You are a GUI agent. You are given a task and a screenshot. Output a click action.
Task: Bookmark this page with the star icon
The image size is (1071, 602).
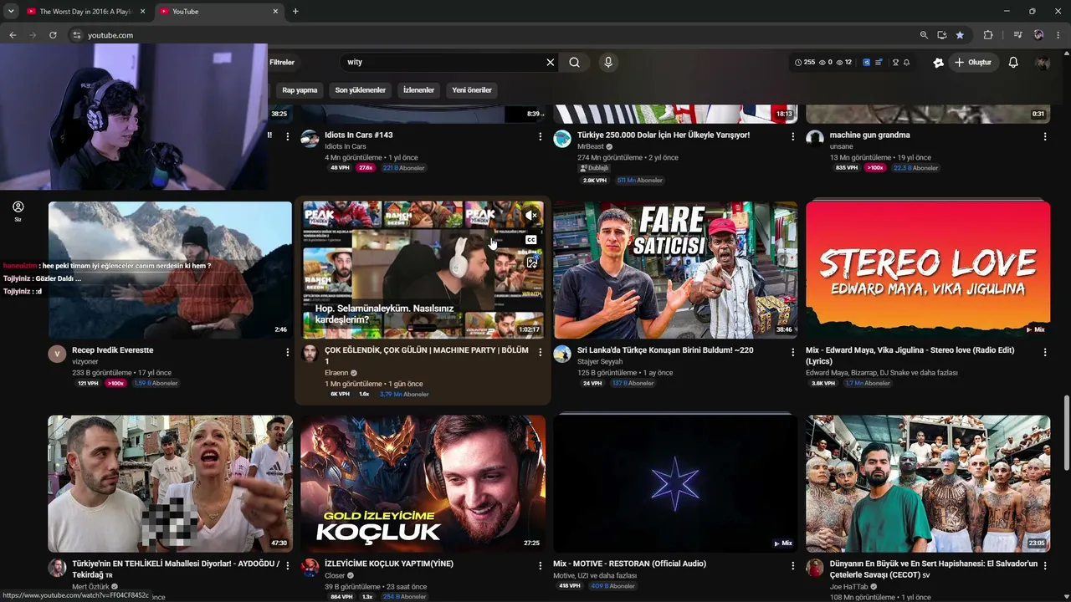pyautogui.click(x=960, y=35)
